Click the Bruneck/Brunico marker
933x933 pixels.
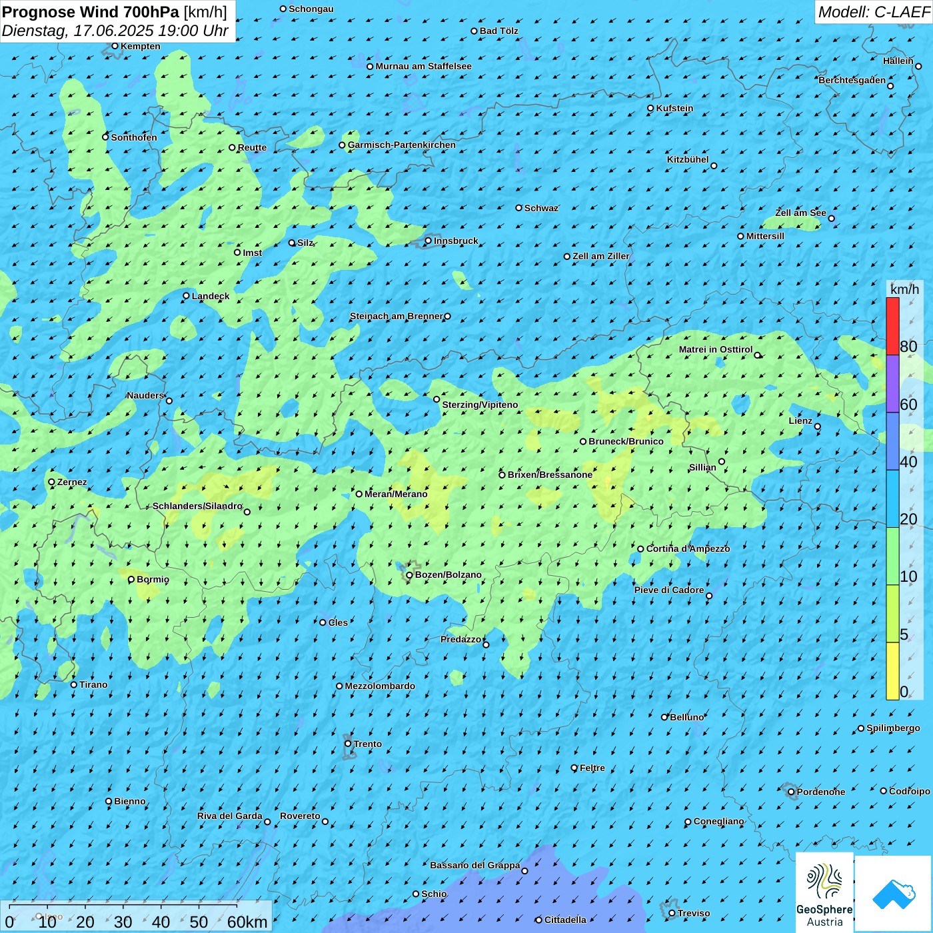pyautogui.click(x=583, y=441)
